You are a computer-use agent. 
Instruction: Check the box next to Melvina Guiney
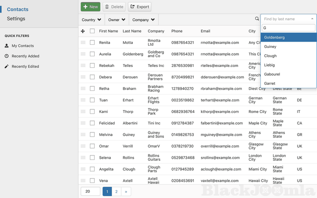[x=92, y=135]
